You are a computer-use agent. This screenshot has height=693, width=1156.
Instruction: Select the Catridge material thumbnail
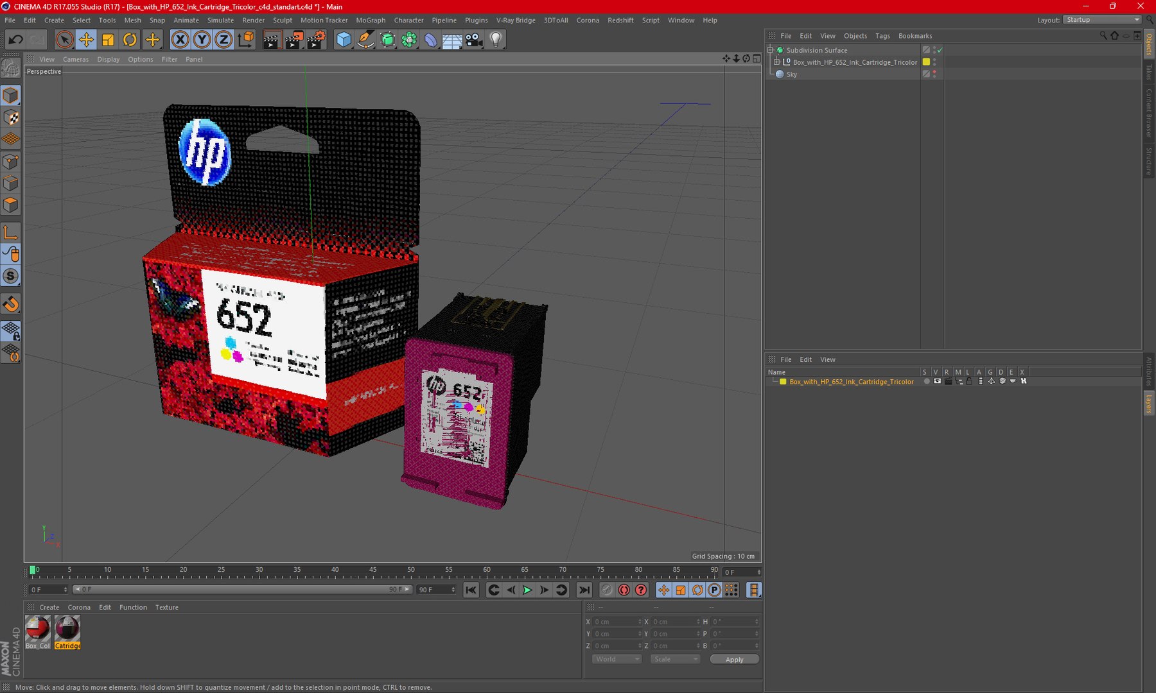67,632
